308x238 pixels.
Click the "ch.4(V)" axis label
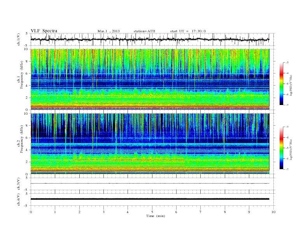coord(19,199)
